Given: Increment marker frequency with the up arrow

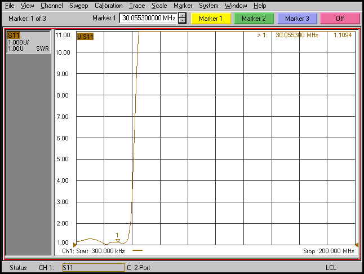Looking at the screenshot, I should pos(182,16).
